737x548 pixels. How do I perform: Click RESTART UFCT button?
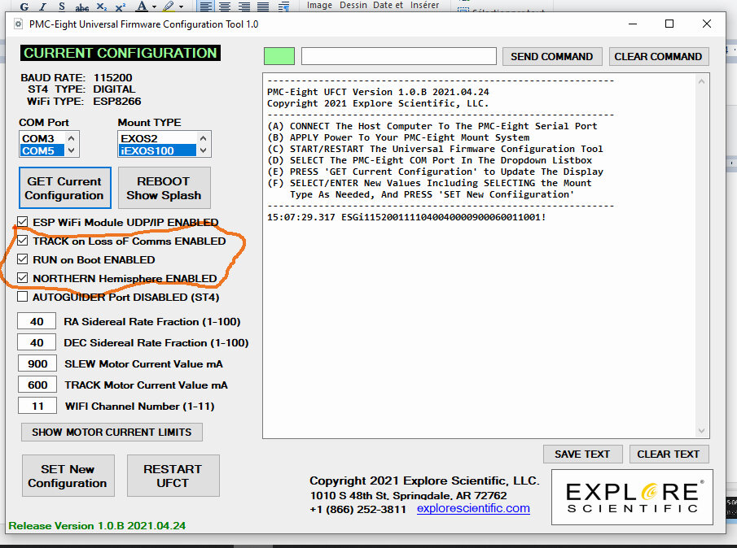173,476
